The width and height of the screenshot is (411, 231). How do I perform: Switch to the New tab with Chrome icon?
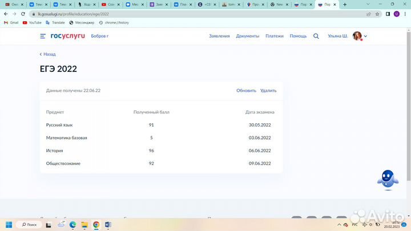point(279,5)
